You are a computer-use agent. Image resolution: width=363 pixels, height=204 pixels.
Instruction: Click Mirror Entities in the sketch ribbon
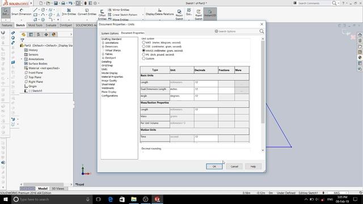coord(119,10)
